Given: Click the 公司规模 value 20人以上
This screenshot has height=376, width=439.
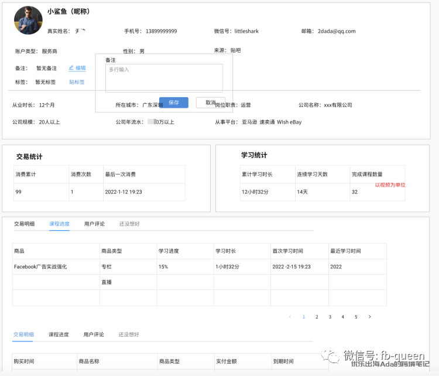Looking at the screenshot, I should 49,122.
